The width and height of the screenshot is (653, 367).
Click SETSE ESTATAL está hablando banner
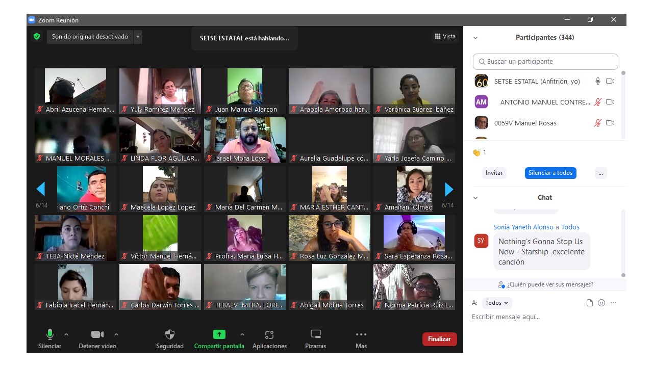pos(244,38)
